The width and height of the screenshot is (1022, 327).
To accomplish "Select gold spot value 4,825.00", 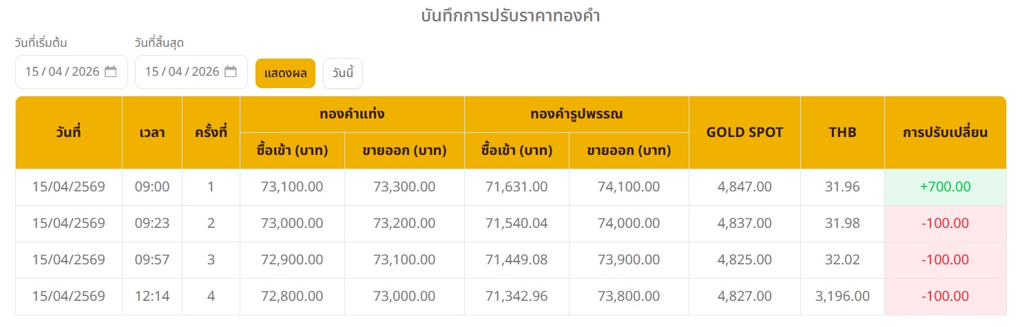I will pyautogui.click(x=744, y=260).
